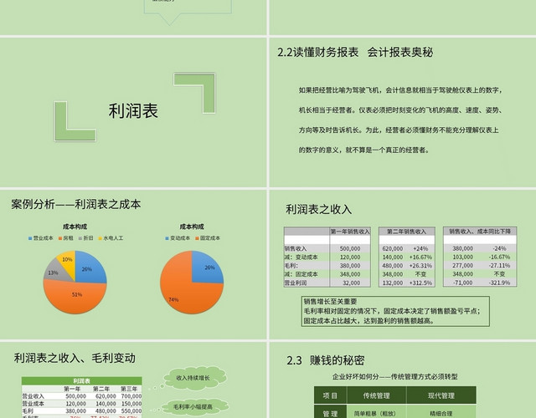Click the blue 变动成本 legend swatch

click(167, 238)
